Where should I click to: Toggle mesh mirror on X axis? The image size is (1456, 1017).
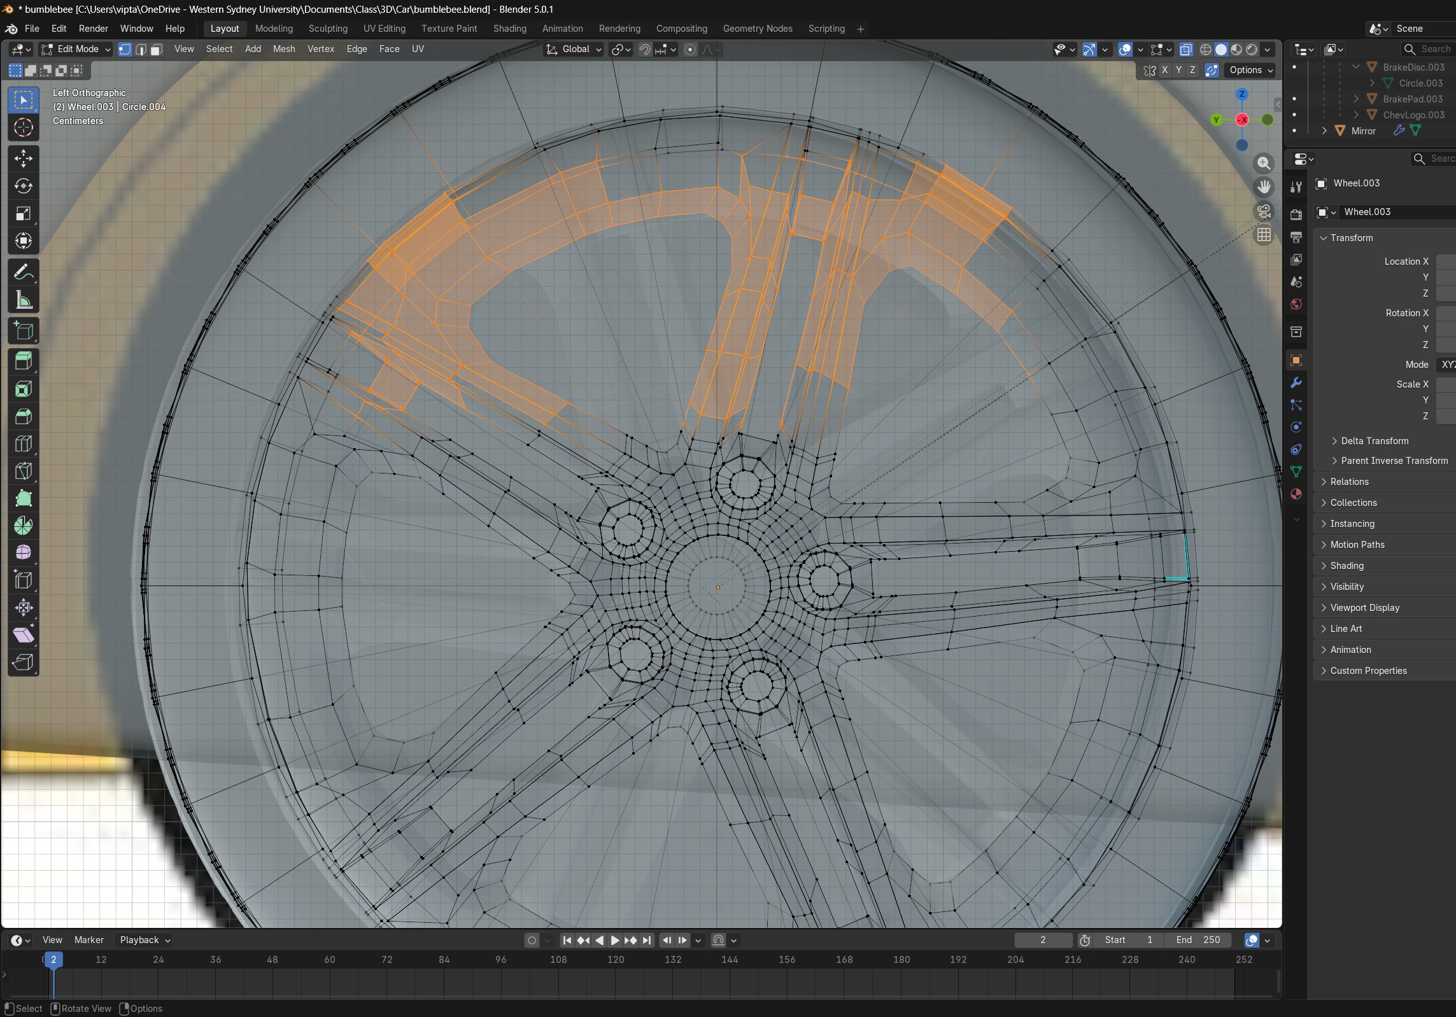click(x=1164, y=70)
